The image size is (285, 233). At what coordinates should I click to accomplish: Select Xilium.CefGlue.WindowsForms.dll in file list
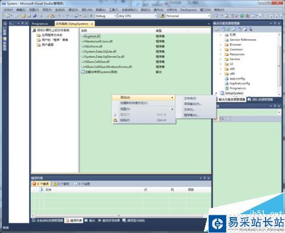point(107,67)
